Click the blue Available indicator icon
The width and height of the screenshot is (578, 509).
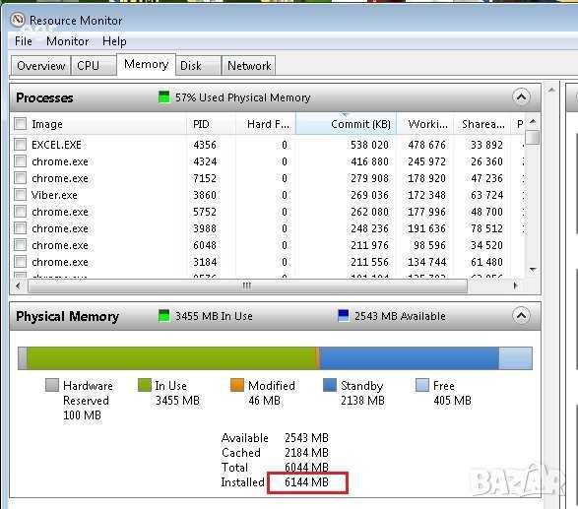[x=344, y=315]
